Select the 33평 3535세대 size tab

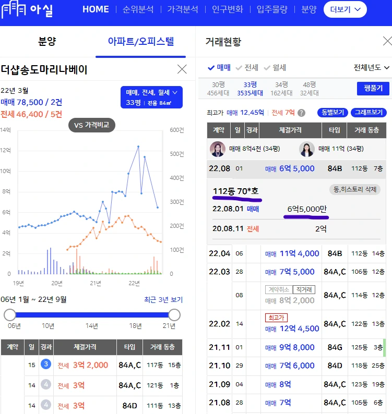tap(250, 89)
